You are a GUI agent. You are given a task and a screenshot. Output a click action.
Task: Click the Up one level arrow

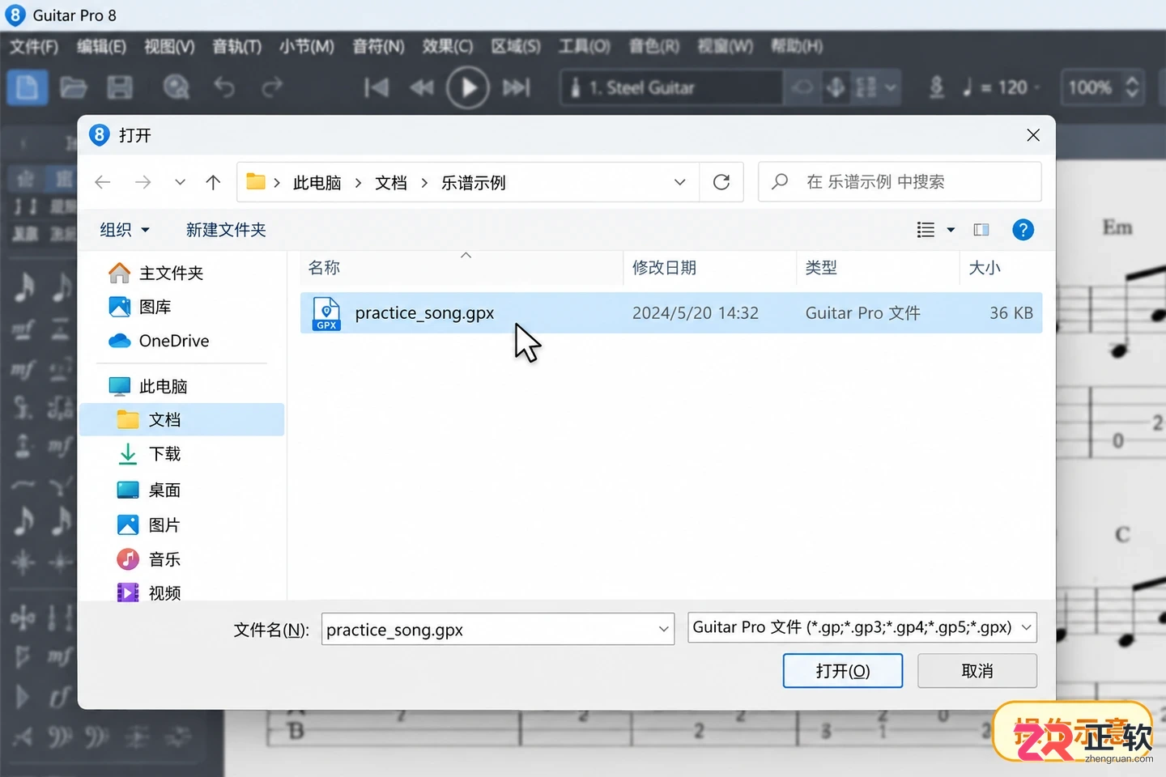pyautogui.click(x=213, y=182)
